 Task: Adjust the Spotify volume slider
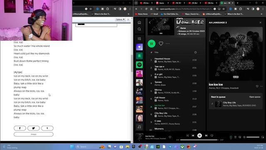pos(253,137)
